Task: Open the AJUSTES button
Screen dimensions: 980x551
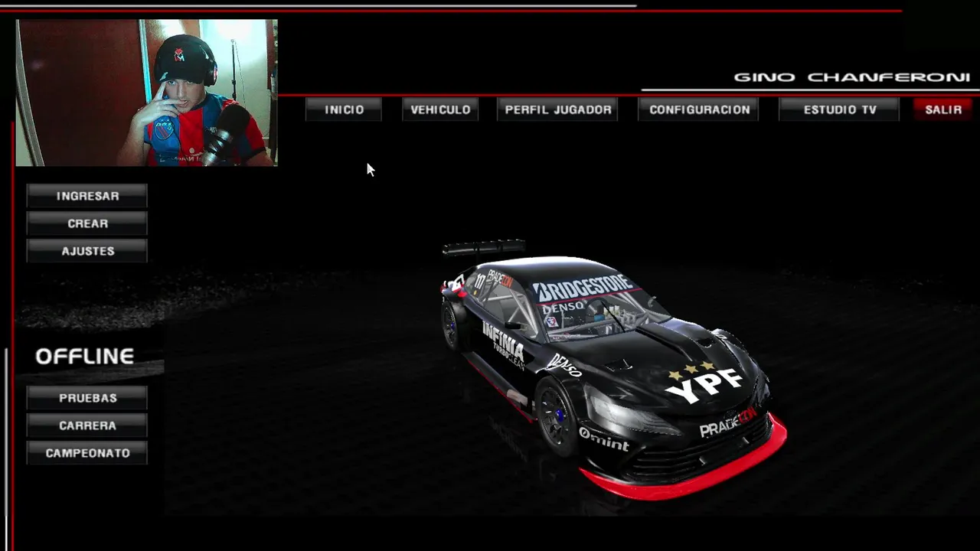Action: coord(87,251)
